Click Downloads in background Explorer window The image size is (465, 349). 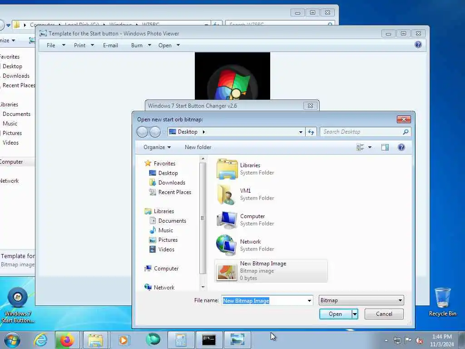tap(16, 76)
